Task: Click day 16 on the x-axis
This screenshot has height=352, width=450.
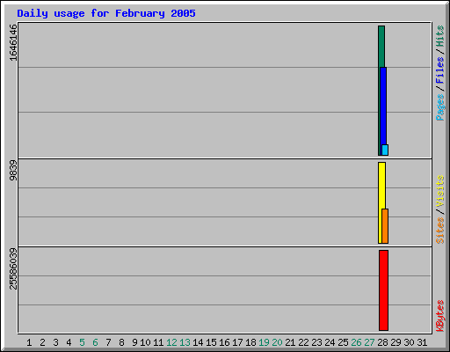Action: [224, 342]
